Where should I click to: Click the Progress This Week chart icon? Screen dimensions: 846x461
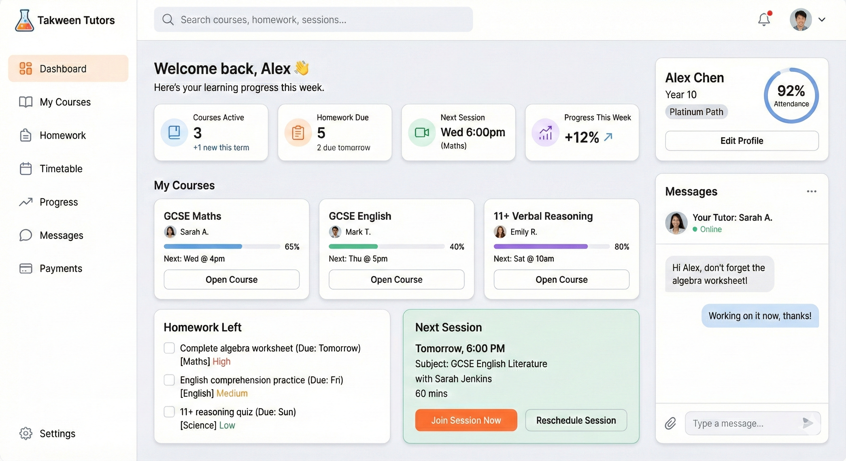coord(545,133)
